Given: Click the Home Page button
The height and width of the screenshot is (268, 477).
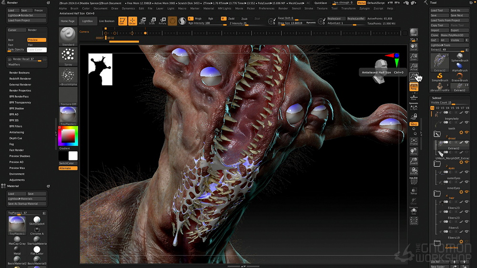Looking at the screenshot, I should [68, 21].
